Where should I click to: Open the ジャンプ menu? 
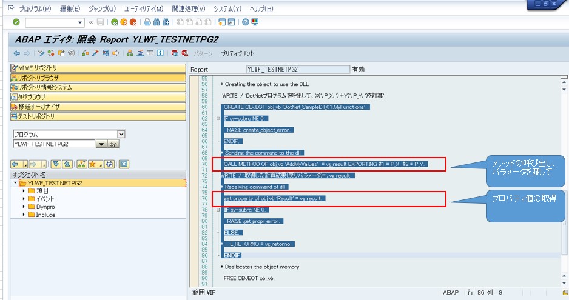[103, 8]
